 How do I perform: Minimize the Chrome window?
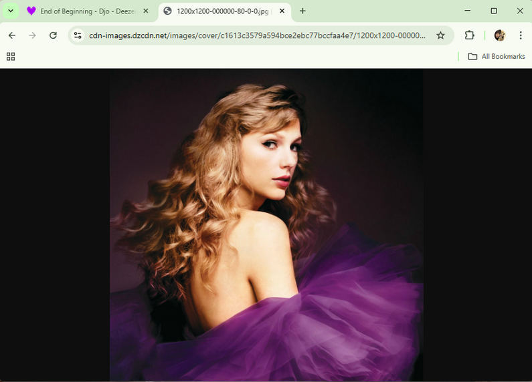[x=468, y=11]
